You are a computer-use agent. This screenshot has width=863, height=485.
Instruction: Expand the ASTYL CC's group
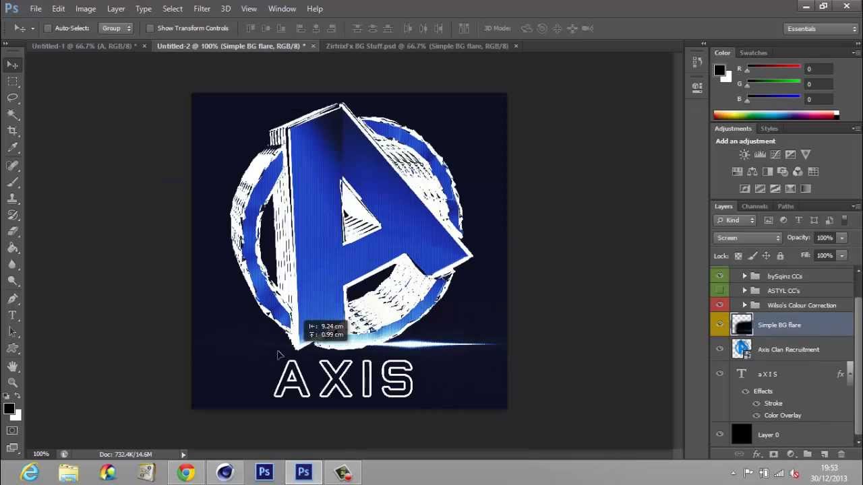744,290
